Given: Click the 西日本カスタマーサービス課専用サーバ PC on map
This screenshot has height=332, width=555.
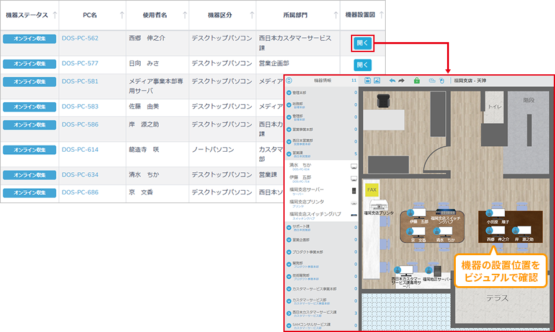Looking at the screenshot, I should coord(404,271).
